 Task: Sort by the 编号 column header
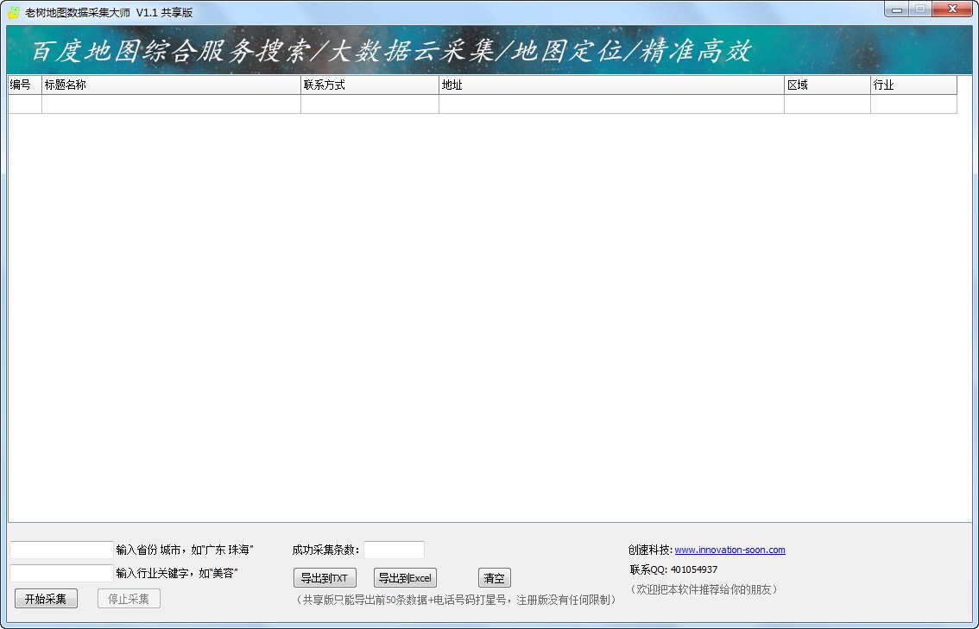click(x=25, y=85)
